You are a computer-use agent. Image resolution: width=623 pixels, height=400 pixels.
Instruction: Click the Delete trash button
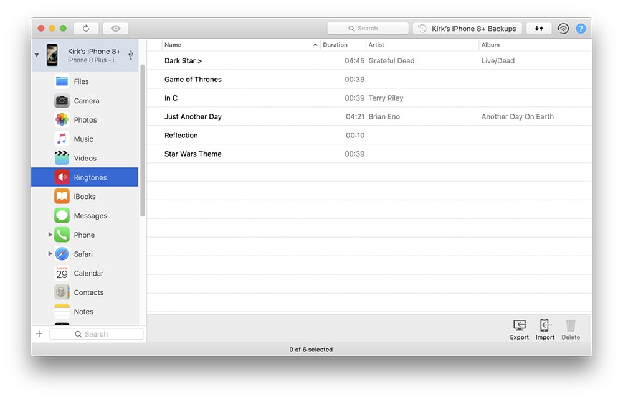point(571,329)
